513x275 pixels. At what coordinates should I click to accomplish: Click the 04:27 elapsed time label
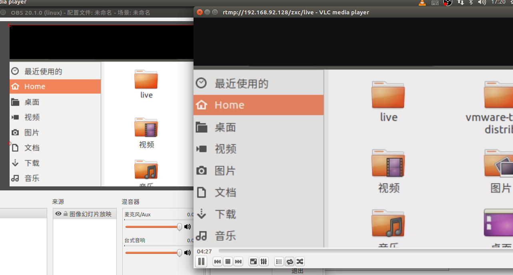(x=204, y=251)
